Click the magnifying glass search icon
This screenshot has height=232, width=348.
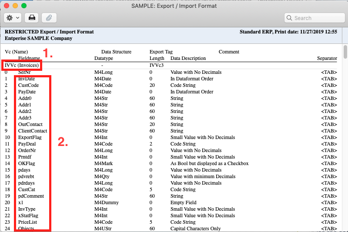pos(290,18)
